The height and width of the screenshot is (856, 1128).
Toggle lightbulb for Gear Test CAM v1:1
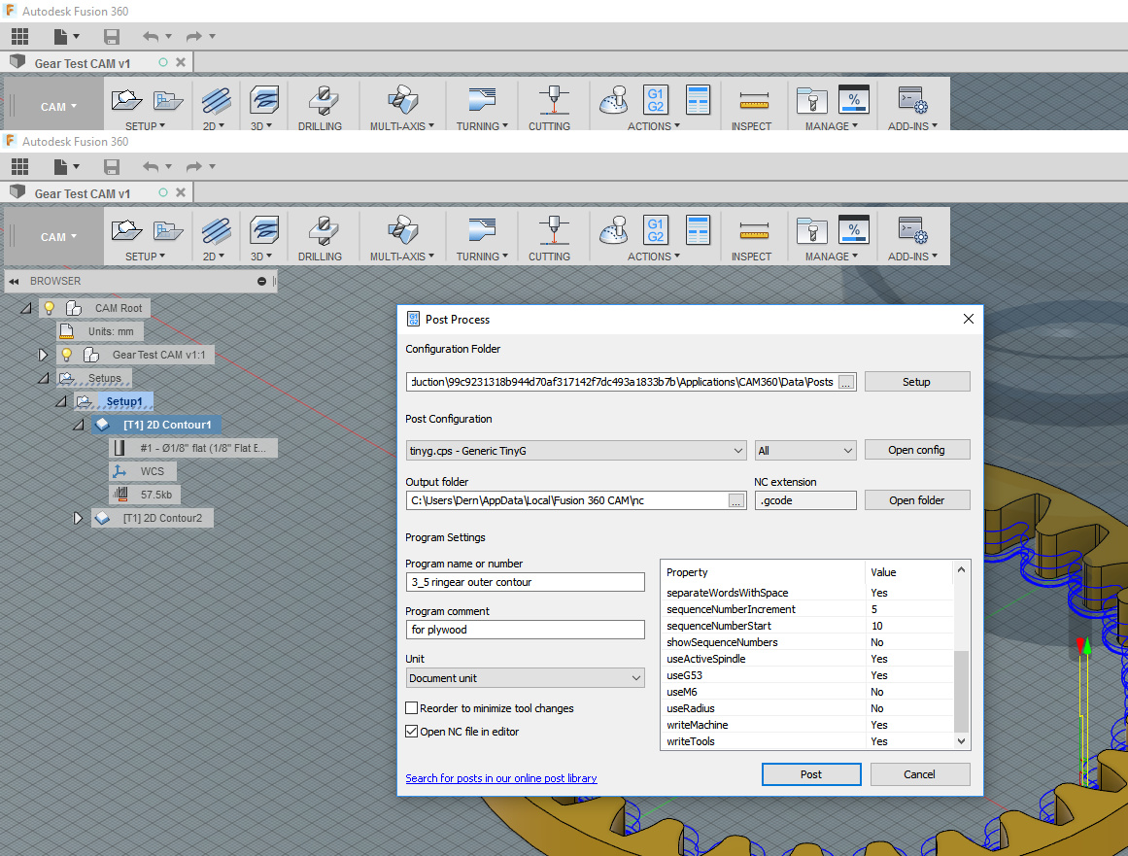66,355
